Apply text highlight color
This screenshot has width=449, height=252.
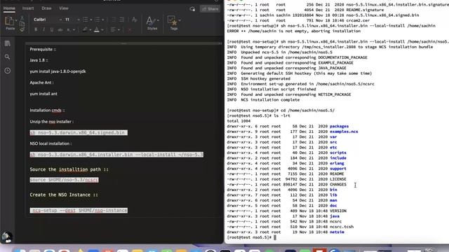click(85, 29)
